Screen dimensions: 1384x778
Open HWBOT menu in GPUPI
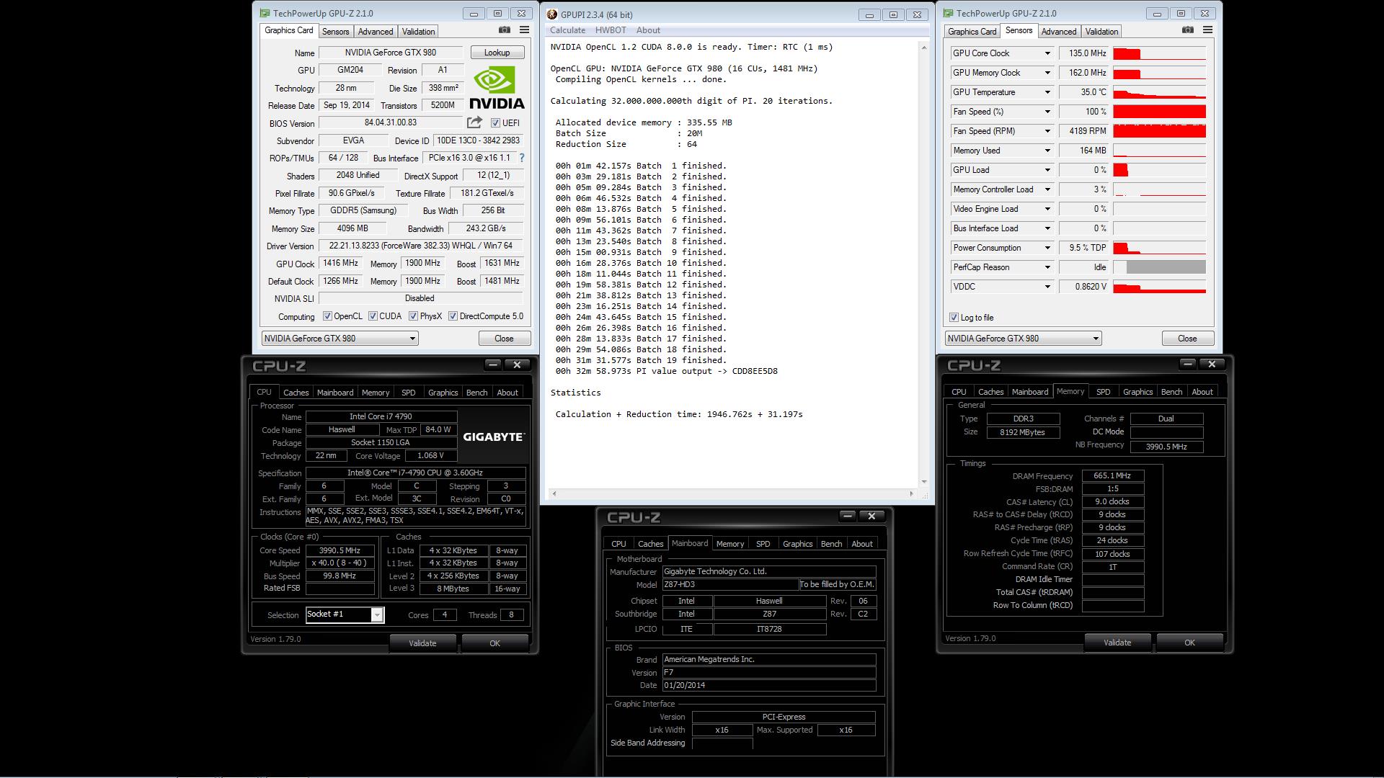coord(611,30)
